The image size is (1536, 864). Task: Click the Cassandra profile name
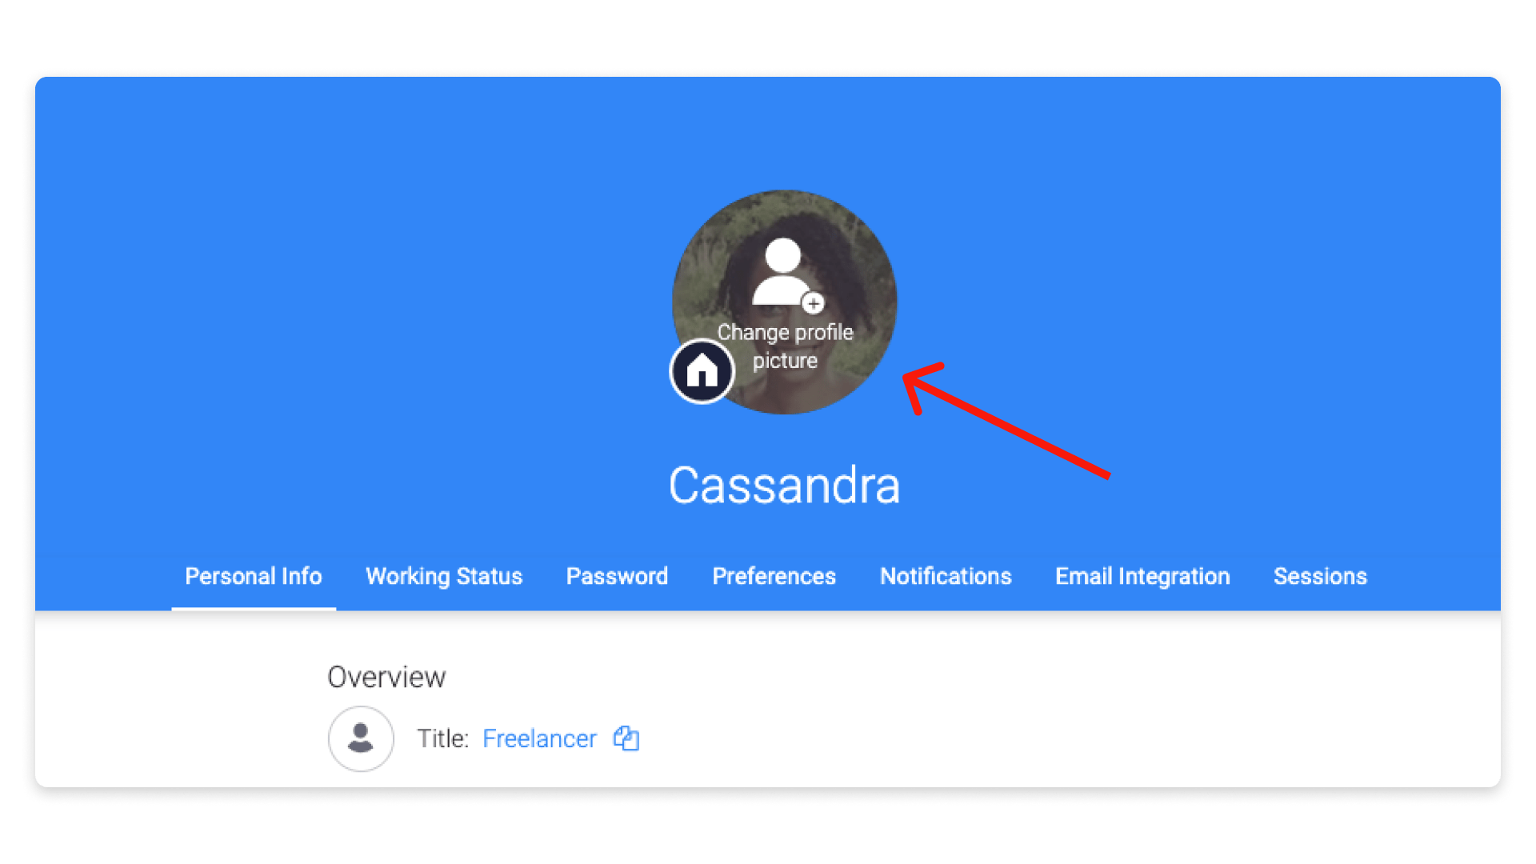[785, 486]
